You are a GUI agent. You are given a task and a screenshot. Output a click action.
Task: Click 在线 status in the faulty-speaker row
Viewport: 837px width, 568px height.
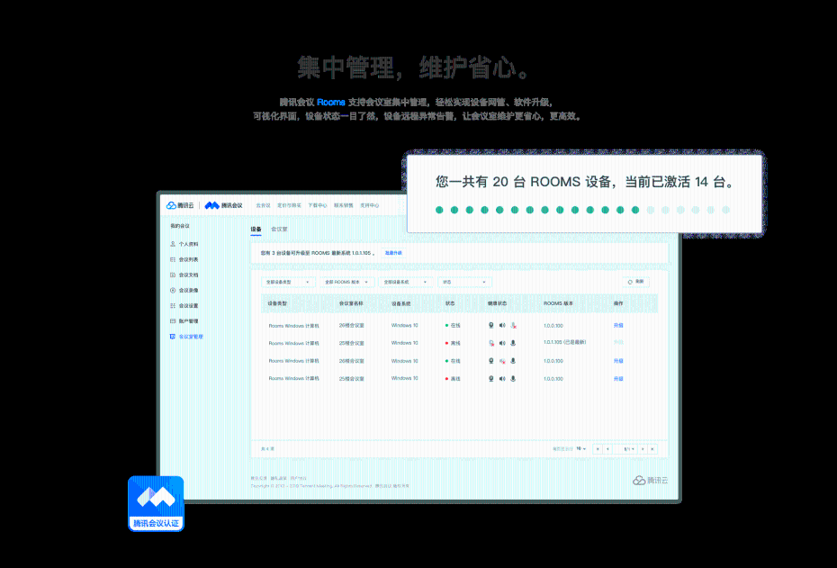click(453, 361)
